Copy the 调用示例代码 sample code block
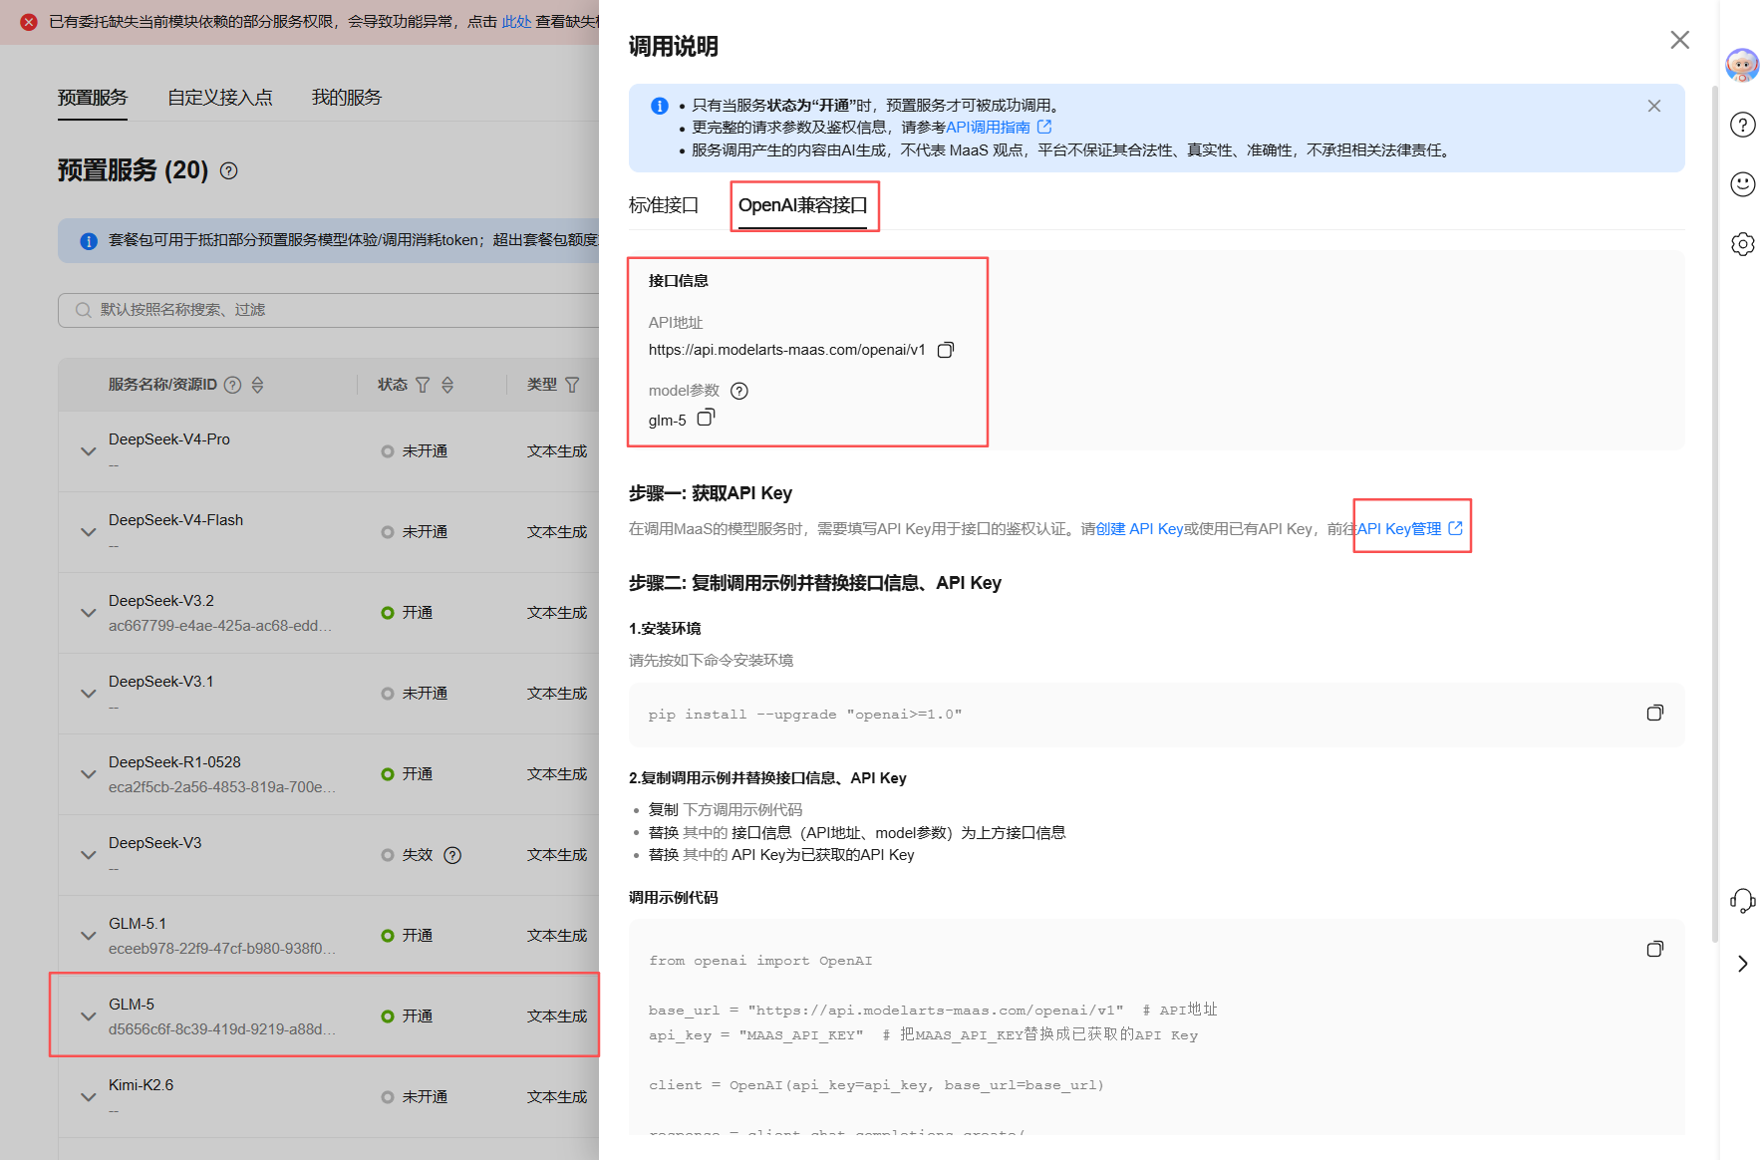The height and width of the screenshot is (1160, 1763). [x=1655, y=949]
